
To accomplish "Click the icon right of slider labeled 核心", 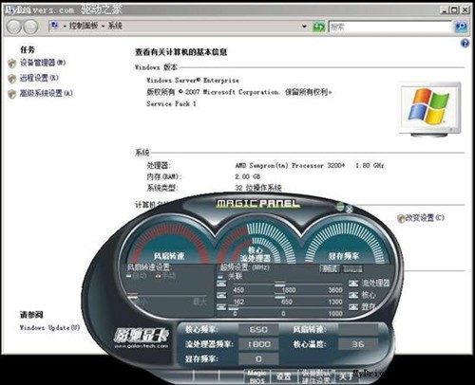I will [353, 295].
